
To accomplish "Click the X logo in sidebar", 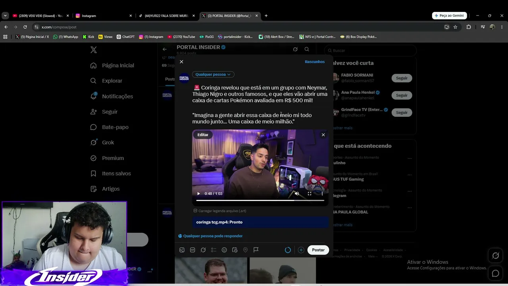I will click(94, 50).
